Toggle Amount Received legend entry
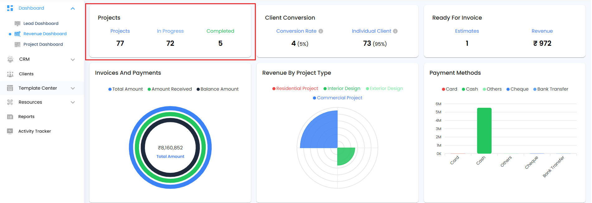 [170, 89]
